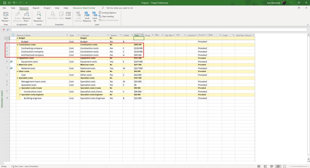Click the generic resource icon beside Equipment costs
The width and height of the screenshot is (310, 168).
tap(11, 61)
